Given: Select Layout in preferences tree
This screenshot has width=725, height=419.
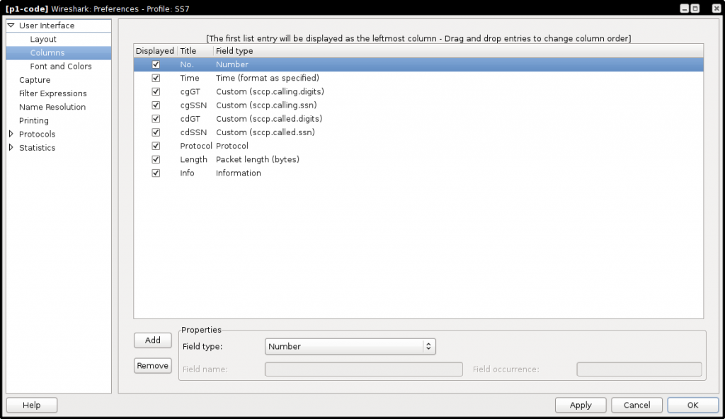Looking at the screenshot, I should (x=43, y=40).
